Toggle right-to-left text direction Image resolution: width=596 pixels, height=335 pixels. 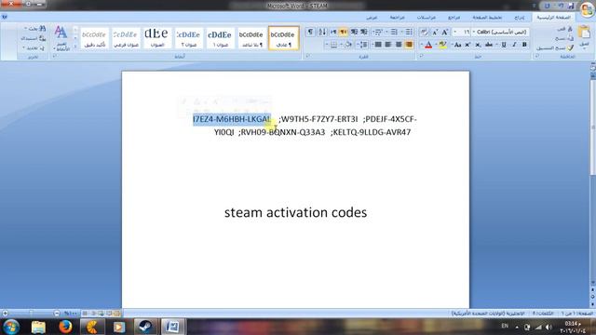click(x=344, y=33)
